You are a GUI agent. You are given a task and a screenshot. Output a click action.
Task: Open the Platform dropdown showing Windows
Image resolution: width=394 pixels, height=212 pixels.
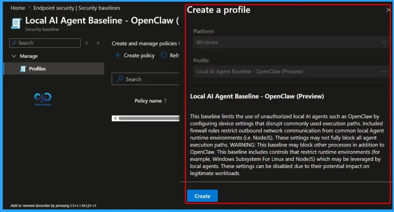click(291, 42)
